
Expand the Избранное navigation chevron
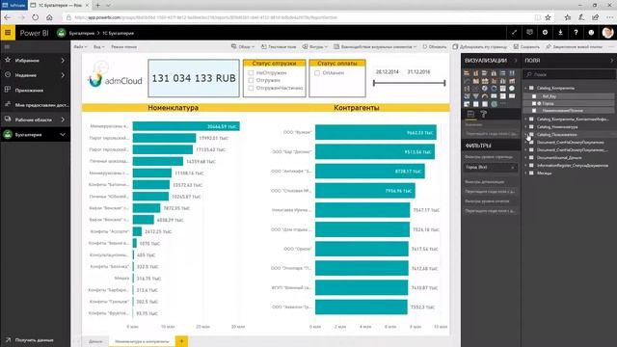[63, 60]
